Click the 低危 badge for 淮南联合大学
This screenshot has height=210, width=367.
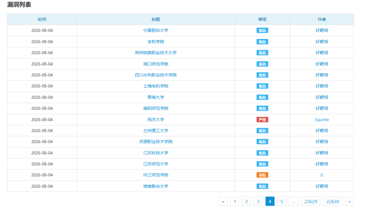click(x=262, y=186)
